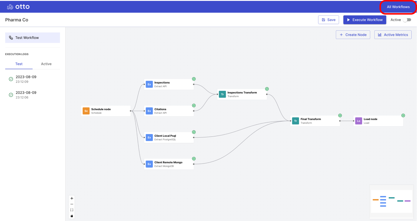Switch to the Active logs tab

pos(46,64)
